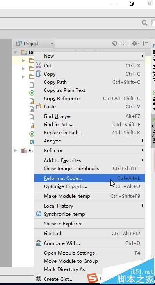Viewport: 155px width, 285px height.
Task: Click the Scroll from Source crosshair icon
Action: click(115, 43)
